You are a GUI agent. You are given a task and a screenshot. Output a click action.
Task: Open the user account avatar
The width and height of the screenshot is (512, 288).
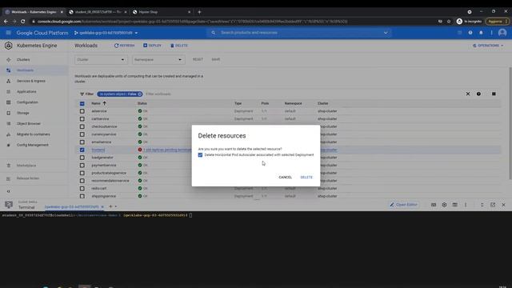click(x=502, y=33)
